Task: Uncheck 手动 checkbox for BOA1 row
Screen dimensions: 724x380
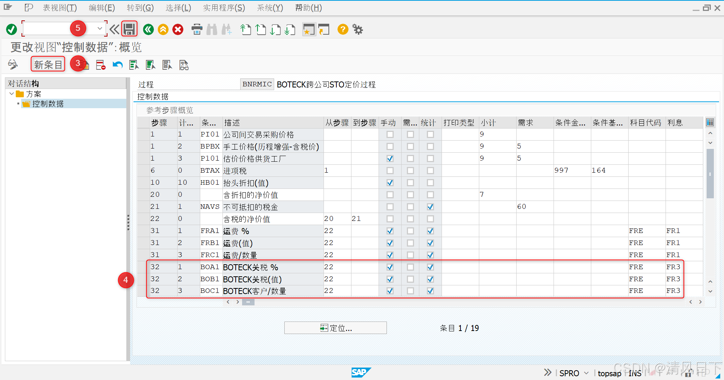Action: click(390, 267)
